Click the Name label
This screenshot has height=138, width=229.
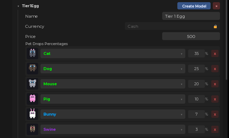click(31, 16)
